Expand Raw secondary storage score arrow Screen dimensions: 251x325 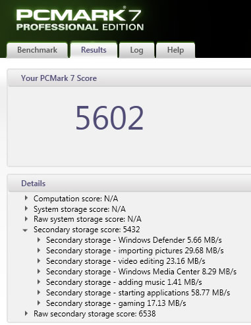(x=26, y=313)
